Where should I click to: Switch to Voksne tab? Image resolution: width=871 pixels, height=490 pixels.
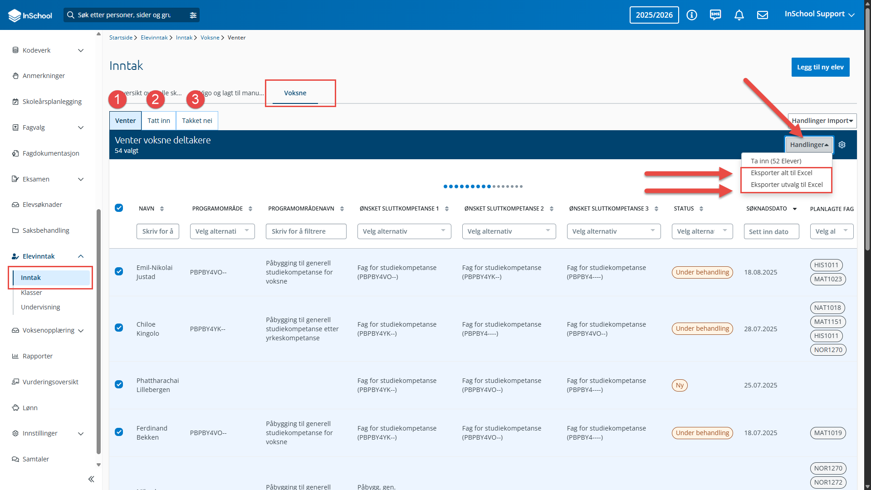(x=295, y=93)
